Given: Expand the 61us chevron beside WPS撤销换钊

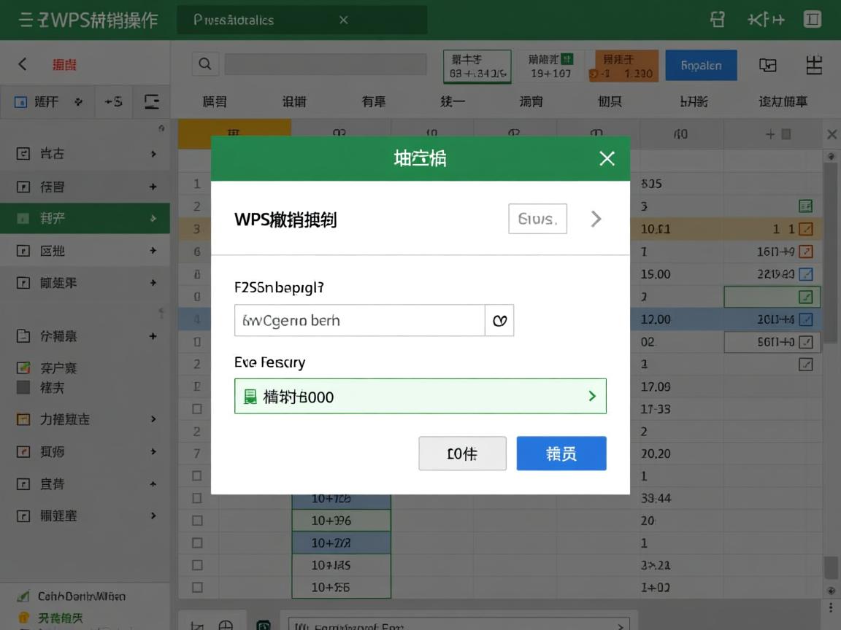Looking at the screenshot, I should point(595,218).
